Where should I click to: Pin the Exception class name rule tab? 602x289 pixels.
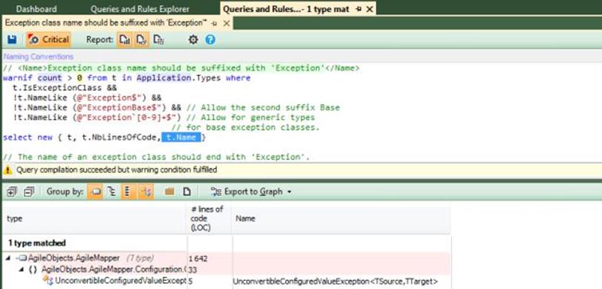(x=215, y=24)
